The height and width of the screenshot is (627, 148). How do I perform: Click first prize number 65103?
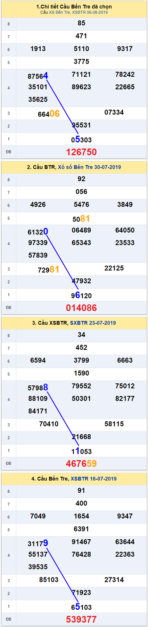point(81,607)
